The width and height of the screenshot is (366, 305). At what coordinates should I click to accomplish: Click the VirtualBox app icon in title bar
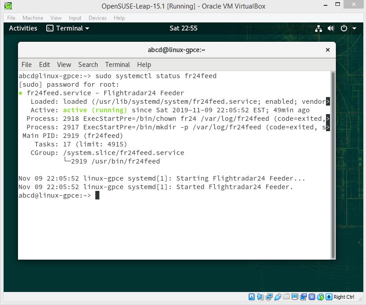pyautogui.click(x=8, y=6)
